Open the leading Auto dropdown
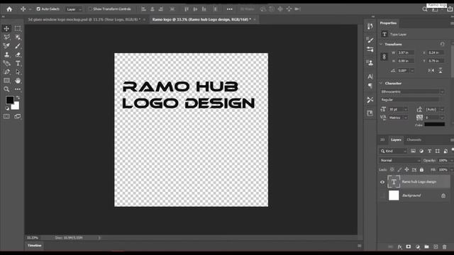This screenshot has width=454, height=255. (x=442, y=110)
